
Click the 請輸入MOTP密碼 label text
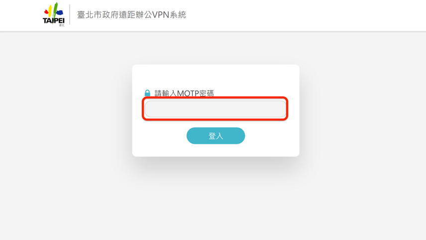point(184,93)
